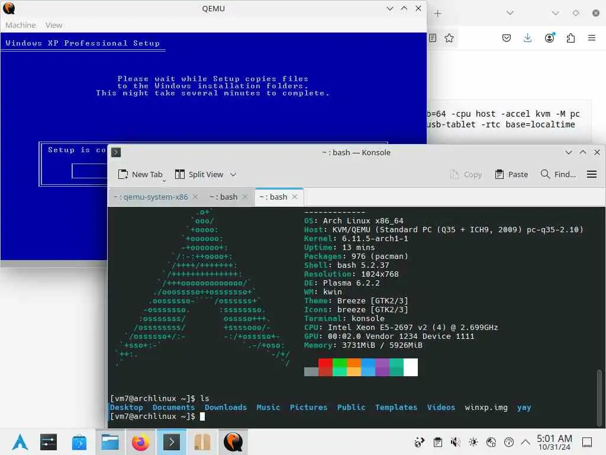Open System Settings from taskbar
Screen dimensions: 606x455
point(49,442)
